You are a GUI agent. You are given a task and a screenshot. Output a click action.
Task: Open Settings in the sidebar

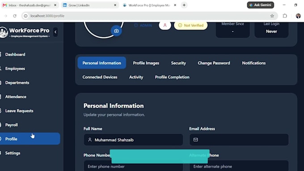pyautogui.click(x=13, y=153)
